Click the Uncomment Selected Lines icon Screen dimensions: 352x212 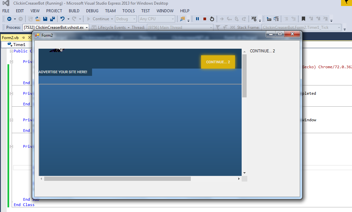point(293,19)
